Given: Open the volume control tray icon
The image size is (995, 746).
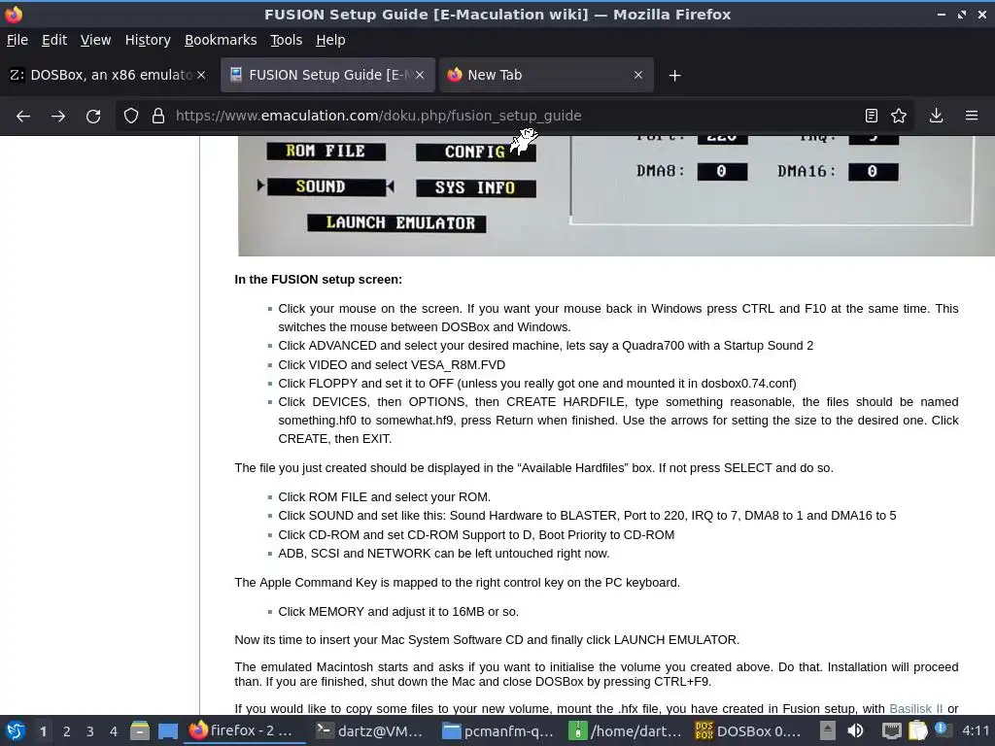Looking at the screenshot, I should pyautogui.click(x=855, y=731).
